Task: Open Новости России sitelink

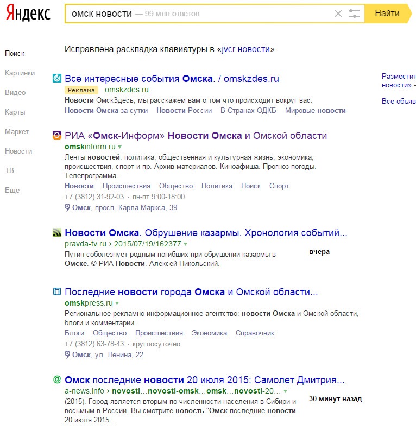Action: (x=184, y=111)
